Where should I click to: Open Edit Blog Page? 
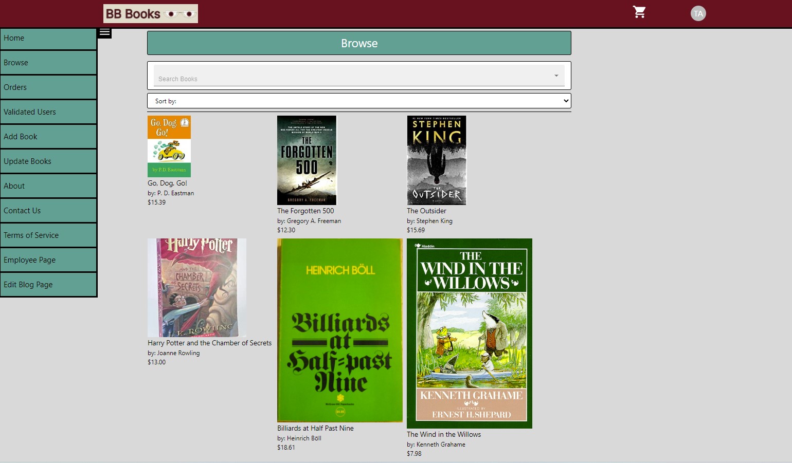click(x=48, y=285)
